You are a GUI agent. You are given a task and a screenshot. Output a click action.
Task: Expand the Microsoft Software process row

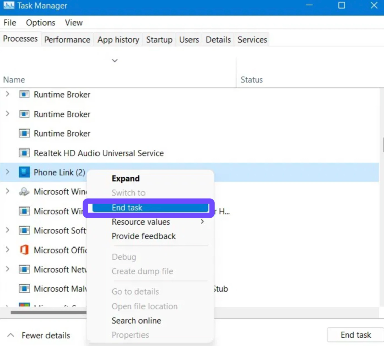click(x=8, y=230)
